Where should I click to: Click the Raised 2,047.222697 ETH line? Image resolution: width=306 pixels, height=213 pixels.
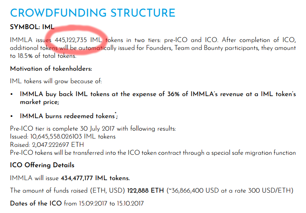[x=47, y=145]
